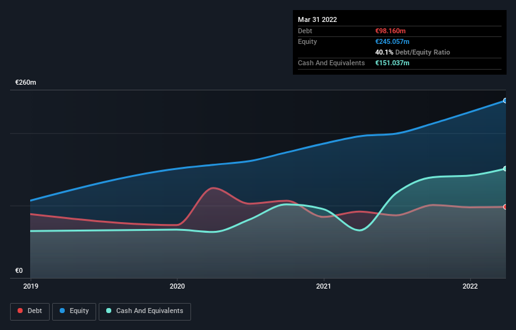Select the 2022 x-axis label
Image resolution: width=516 pixels, height=330 pixels.
pos(470,286)
